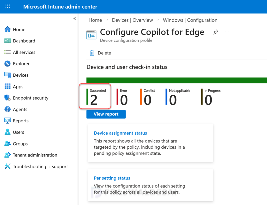This screenshot has width=267, height=205.
Task: Open the Device assignment status report
Action: coord(120,133)
